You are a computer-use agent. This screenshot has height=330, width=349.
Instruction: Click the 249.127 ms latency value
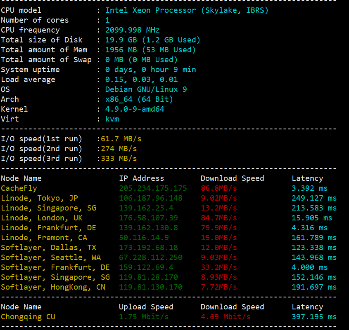tap(314, 198)
